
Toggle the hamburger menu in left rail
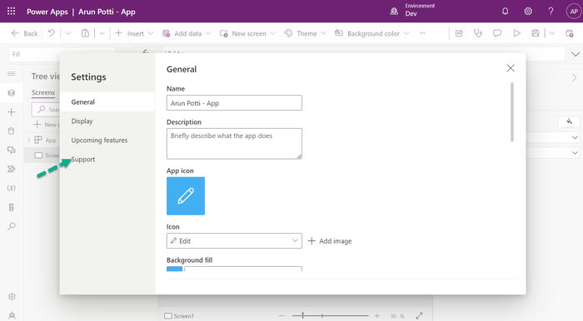(12, 73)
